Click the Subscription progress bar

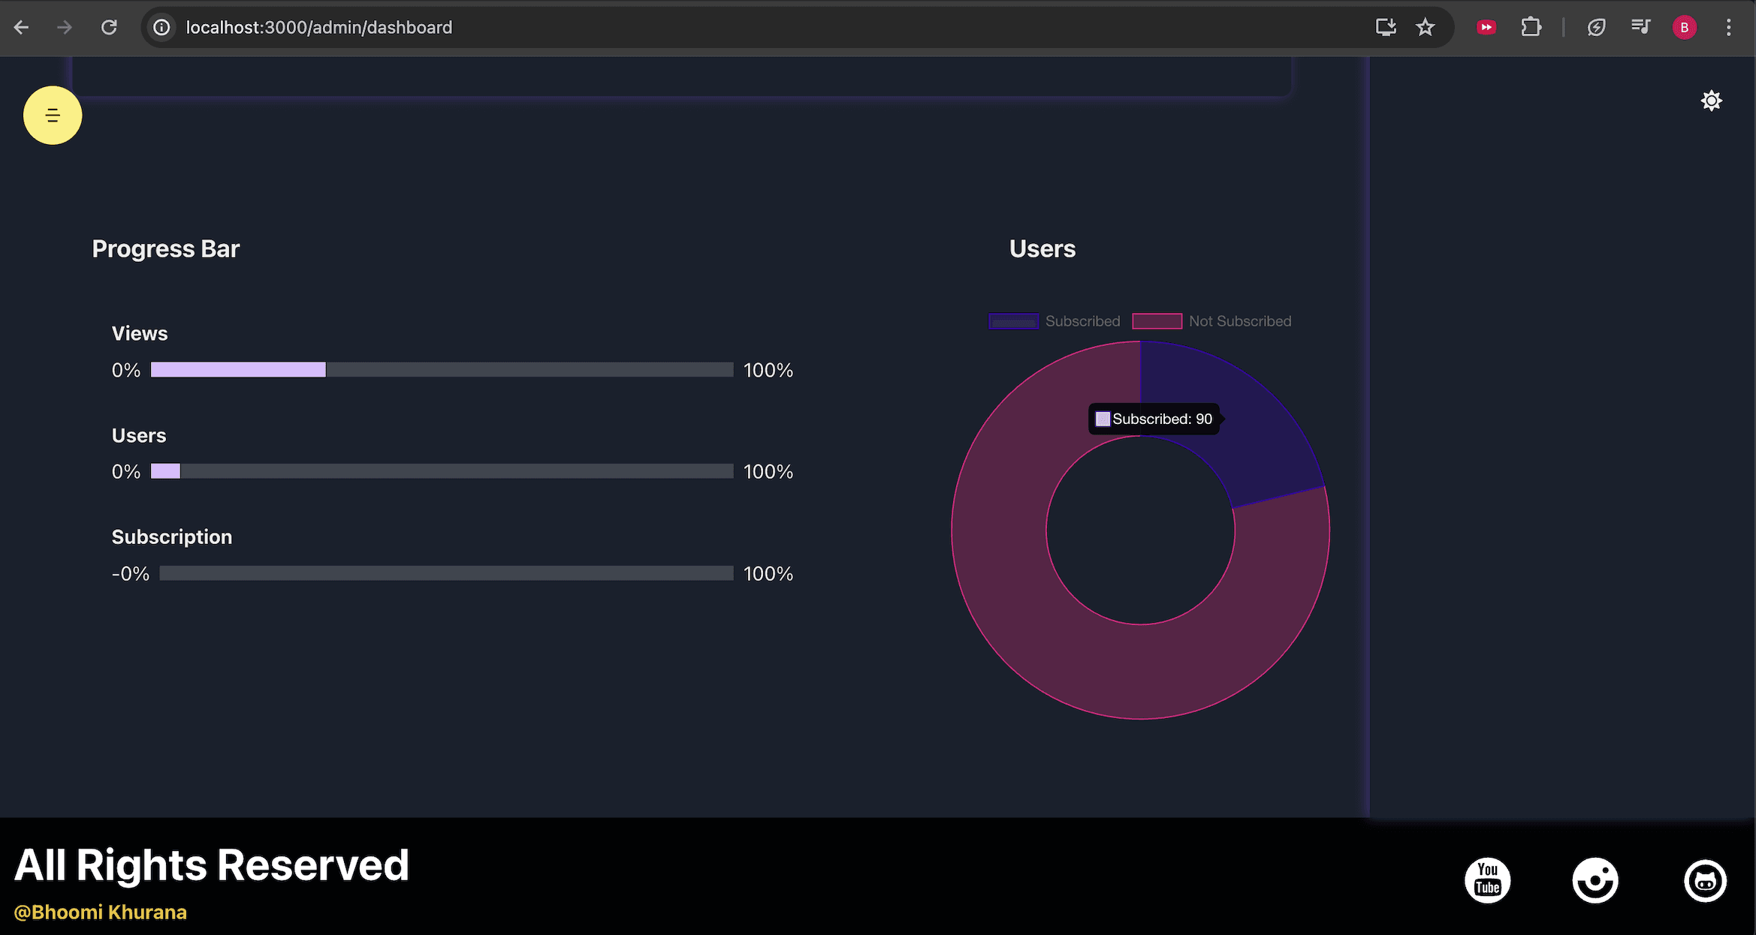[x=446, y=573]
